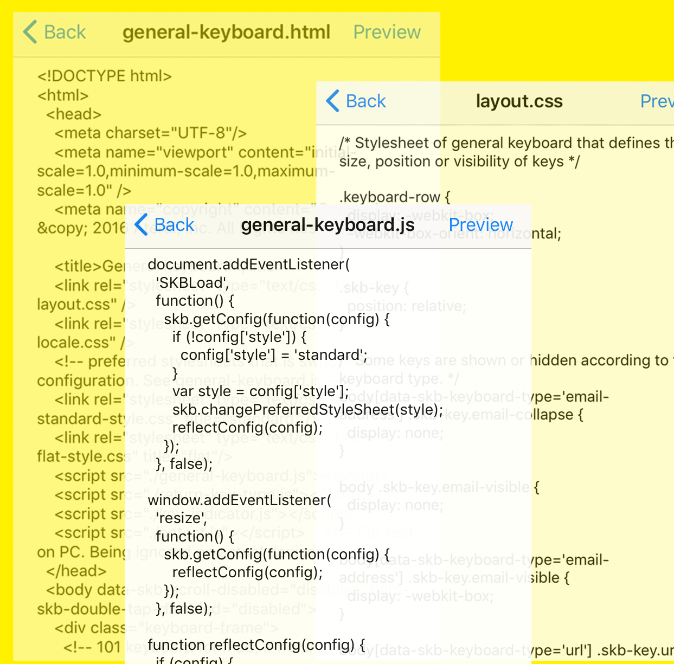
Task: Click 'size, position or visibility of keys' line
Action: [459, 162]
